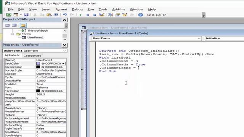Open the Project Explorer toolbar icon
244x137 pixels.
pyautogui.click(x=111, y=15)
